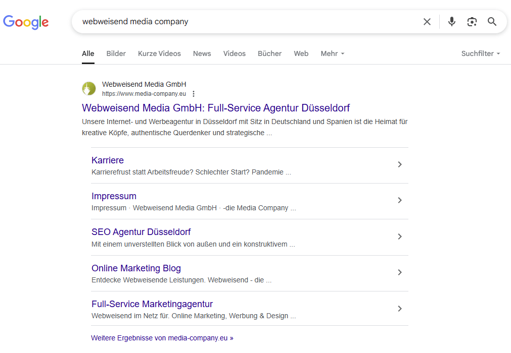The image size is (511, 353).
Task: Open the SEO Agentur Düsseldorf sitelink
Action: point(141,232)
